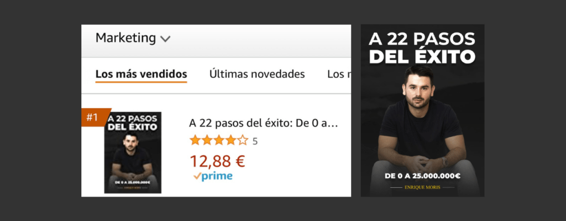Image resolution: width=566 pixels, height=221 pixels.
Task: Click the second rating star
Action: click(x=207, y=140)
